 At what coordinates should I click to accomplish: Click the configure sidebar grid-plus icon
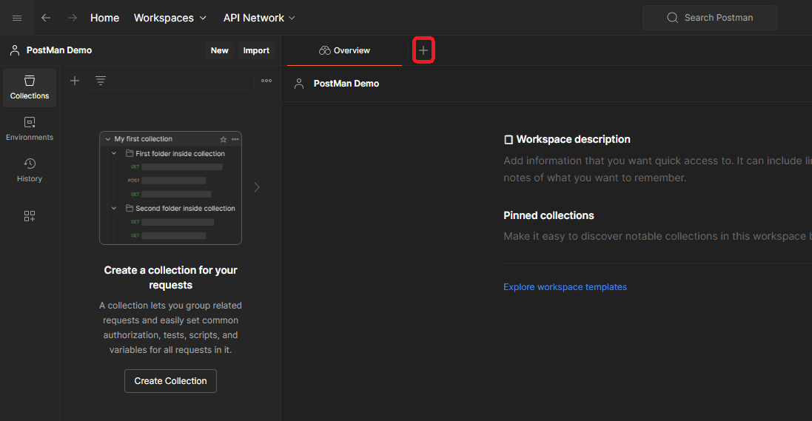click(x=30, y=216)
